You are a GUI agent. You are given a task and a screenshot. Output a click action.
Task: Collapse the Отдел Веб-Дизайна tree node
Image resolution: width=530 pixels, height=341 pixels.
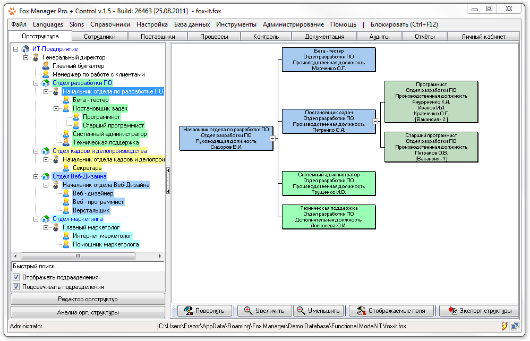coord(36,176)
